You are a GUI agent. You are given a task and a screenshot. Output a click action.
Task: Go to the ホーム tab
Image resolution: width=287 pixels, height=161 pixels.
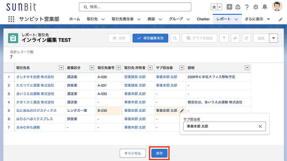[75, 19]
